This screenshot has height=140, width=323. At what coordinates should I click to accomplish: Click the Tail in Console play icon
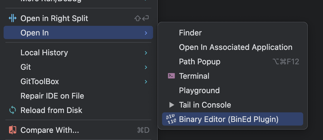pos(172,105)
